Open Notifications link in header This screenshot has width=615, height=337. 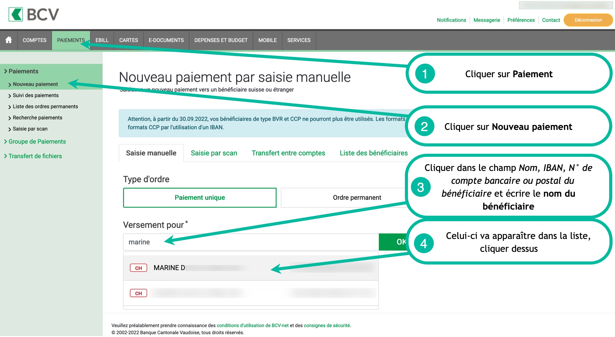click(x=451, y=20)
